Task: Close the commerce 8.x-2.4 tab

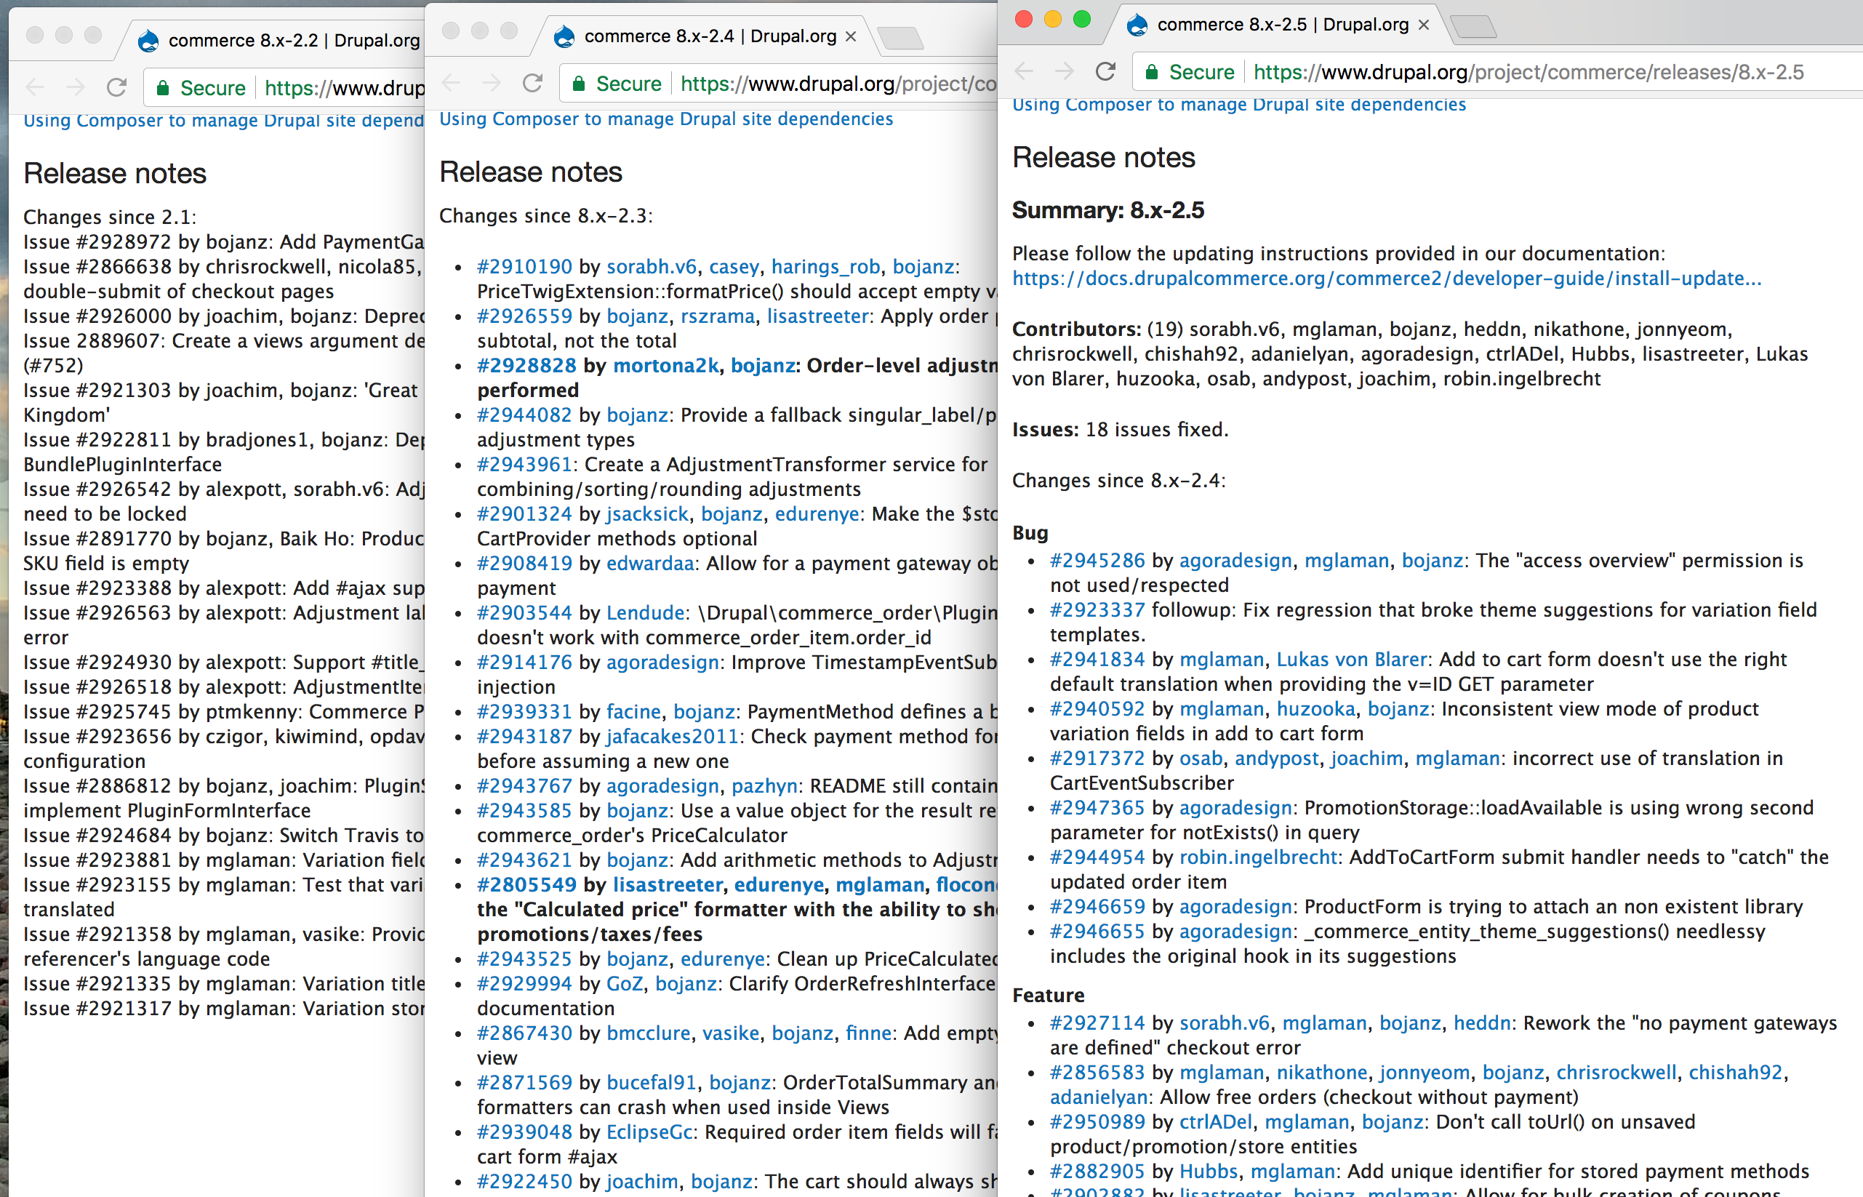Action: tap(851, 36)
